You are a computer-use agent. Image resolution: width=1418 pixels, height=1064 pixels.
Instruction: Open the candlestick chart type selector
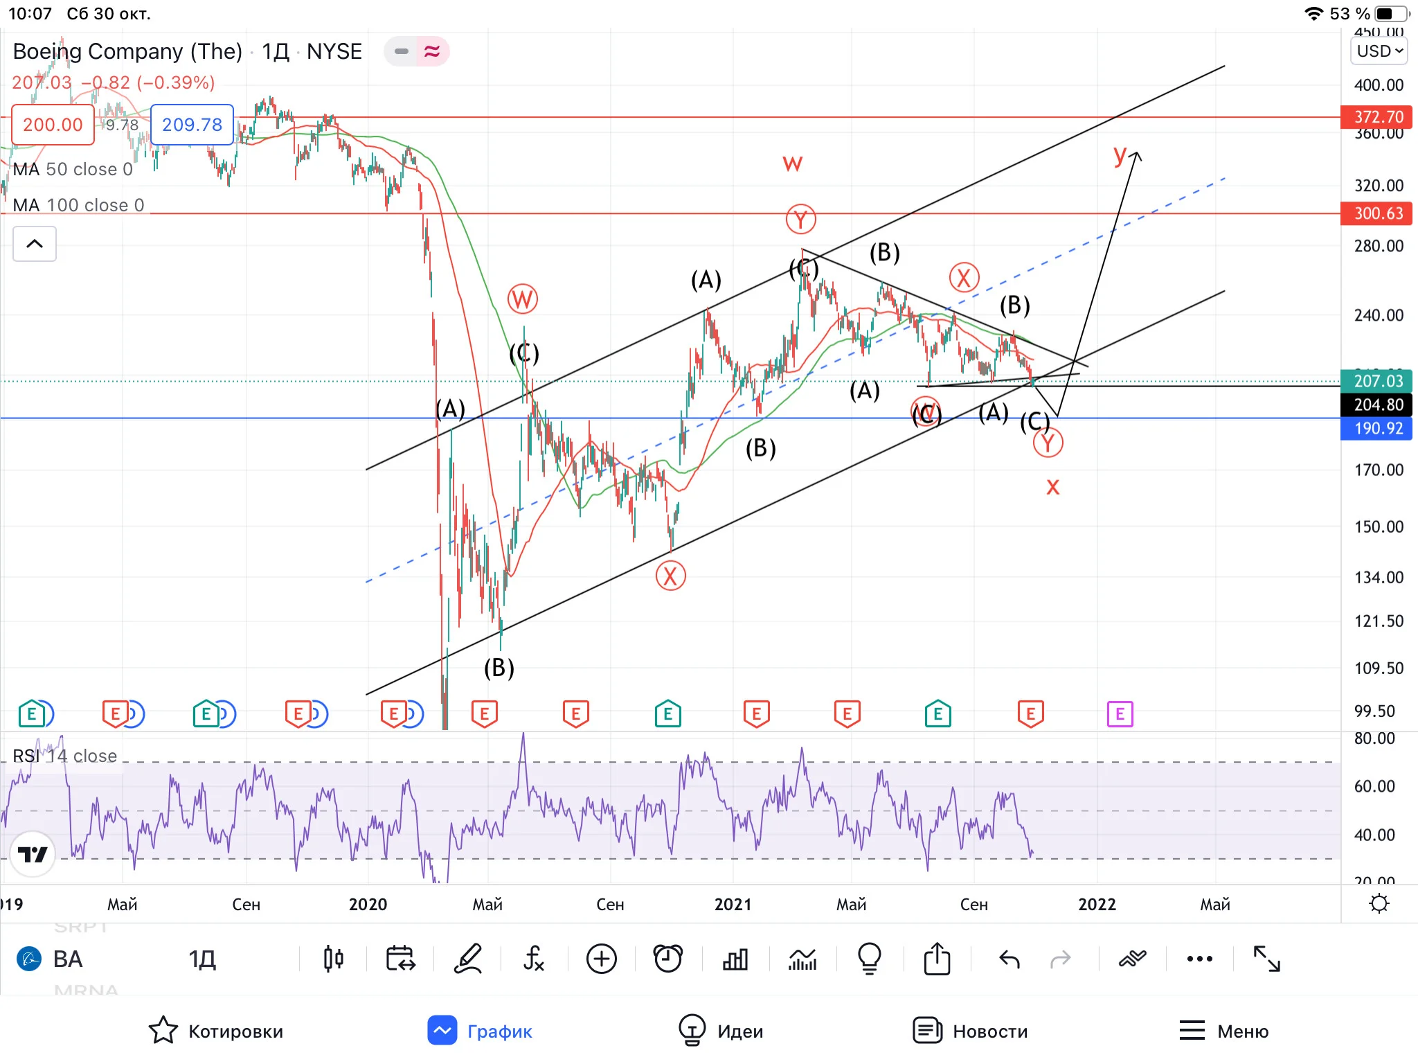[x=333, y=959]
